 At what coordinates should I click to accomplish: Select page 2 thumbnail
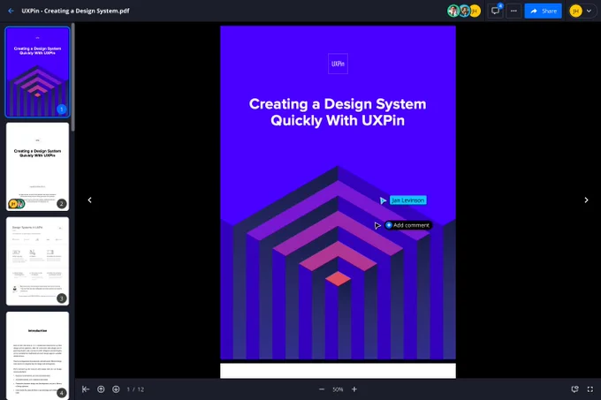point(37,167)
